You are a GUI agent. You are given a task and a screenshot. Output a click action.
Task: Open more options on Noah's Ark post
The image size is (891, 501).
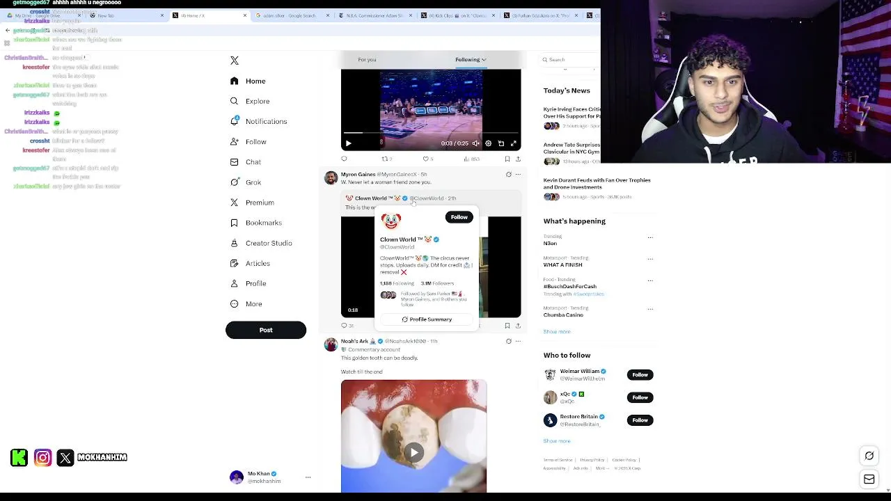[x=518, y=342]
